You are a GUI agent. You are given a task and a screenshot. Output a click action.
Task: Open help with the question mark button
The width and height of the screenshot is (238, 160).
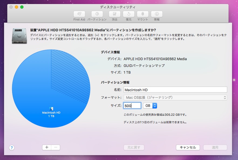12,148
